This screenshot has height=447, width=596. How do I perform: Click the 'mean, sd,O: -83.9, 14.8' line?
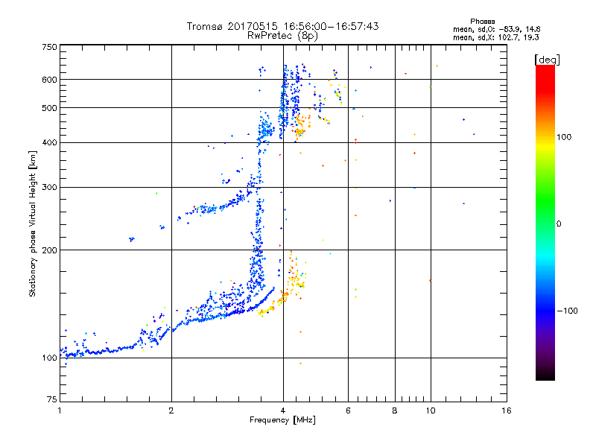click(497, 29)
